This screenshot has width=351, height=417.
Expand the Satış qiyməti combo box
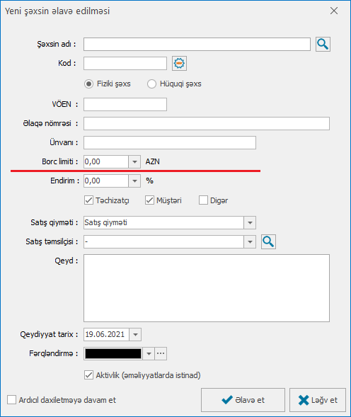click(250, 222)
